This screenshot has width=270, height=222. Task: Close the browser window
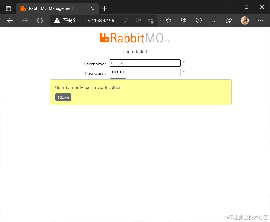262,7
